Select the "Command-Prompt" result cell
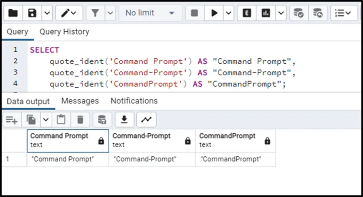The image size is (363, 197). click(145, 159)
